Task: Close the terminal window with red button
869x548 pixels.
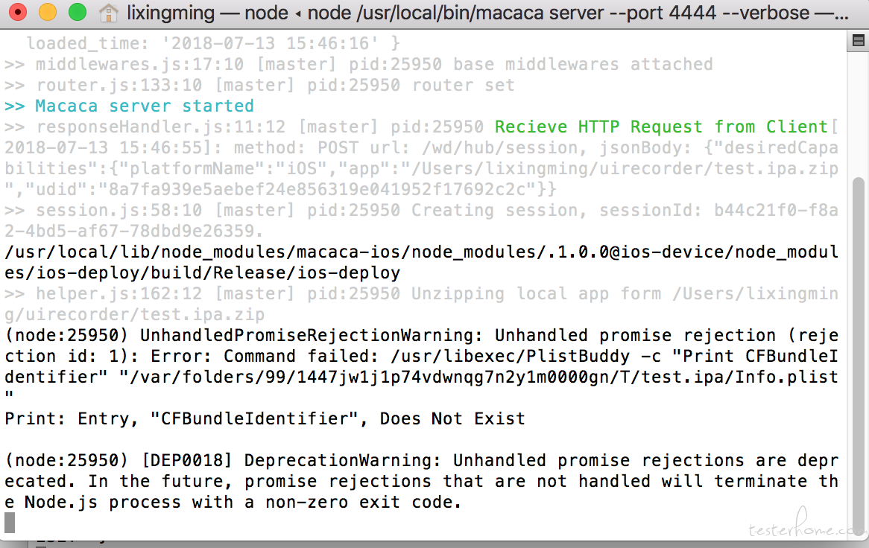Action: (x=18, y=12)
